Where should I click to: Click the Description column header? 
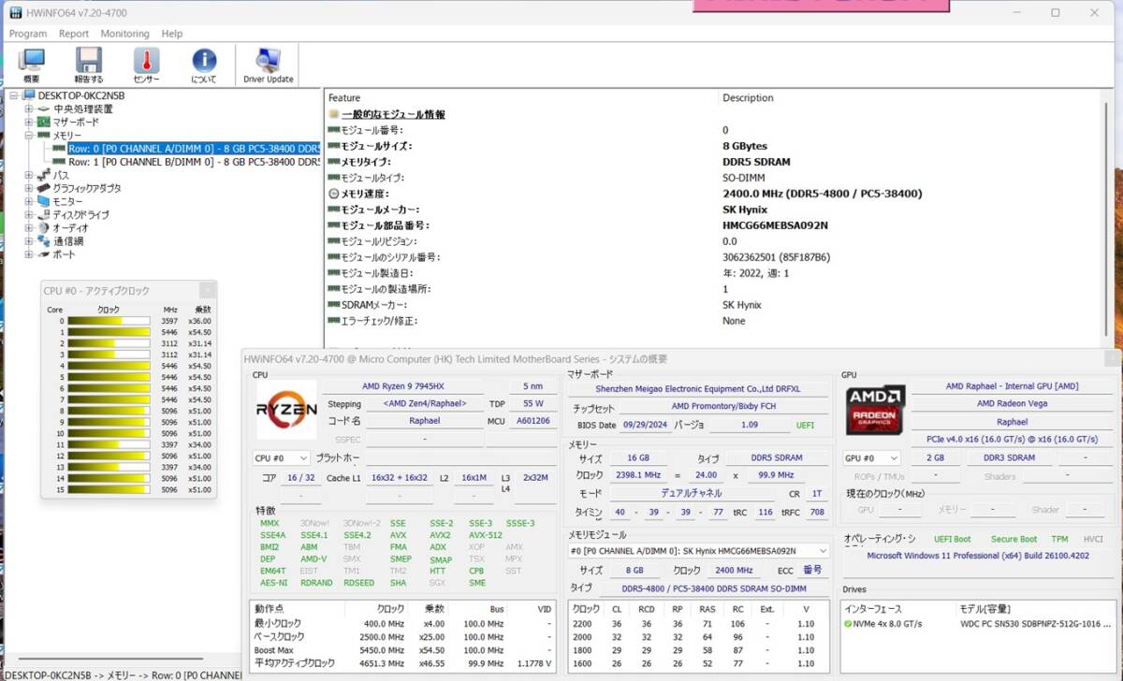749,97
